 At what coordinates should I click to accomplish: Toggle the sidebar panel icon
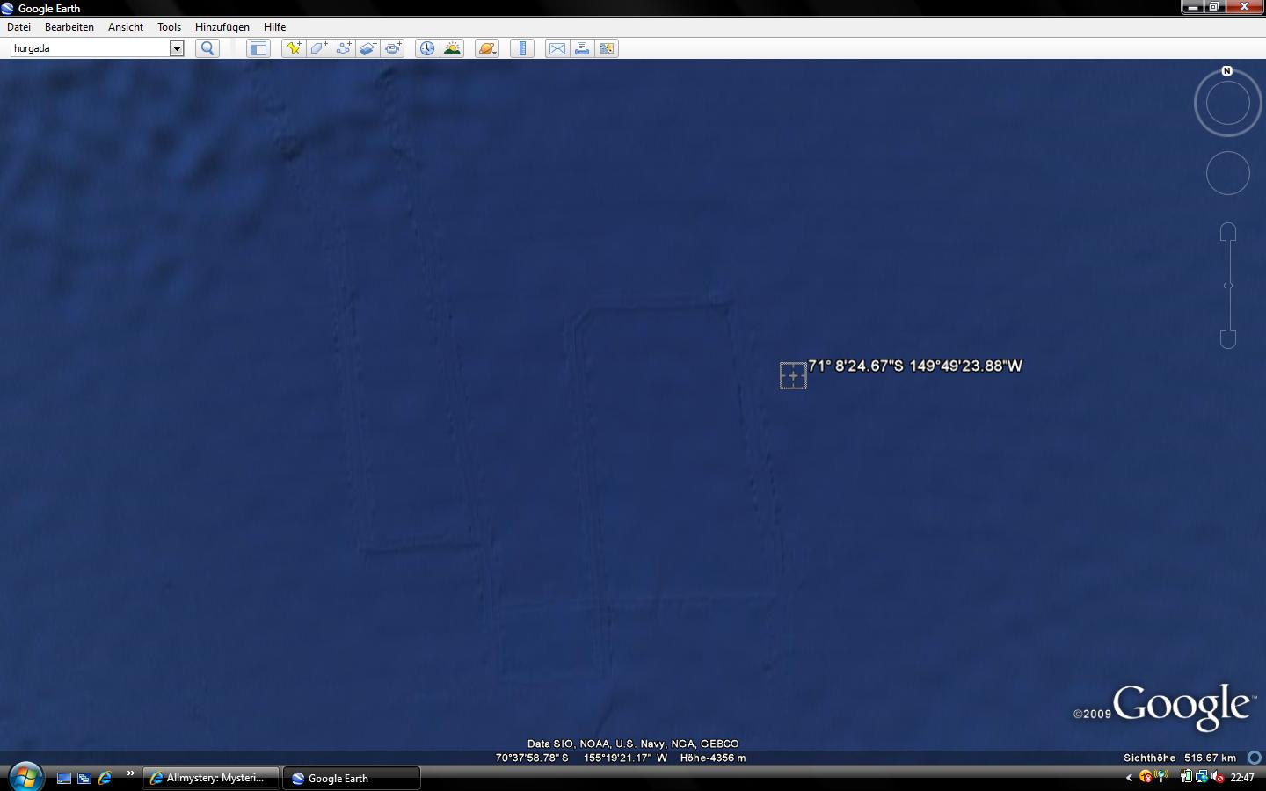[x=258, y=48]
